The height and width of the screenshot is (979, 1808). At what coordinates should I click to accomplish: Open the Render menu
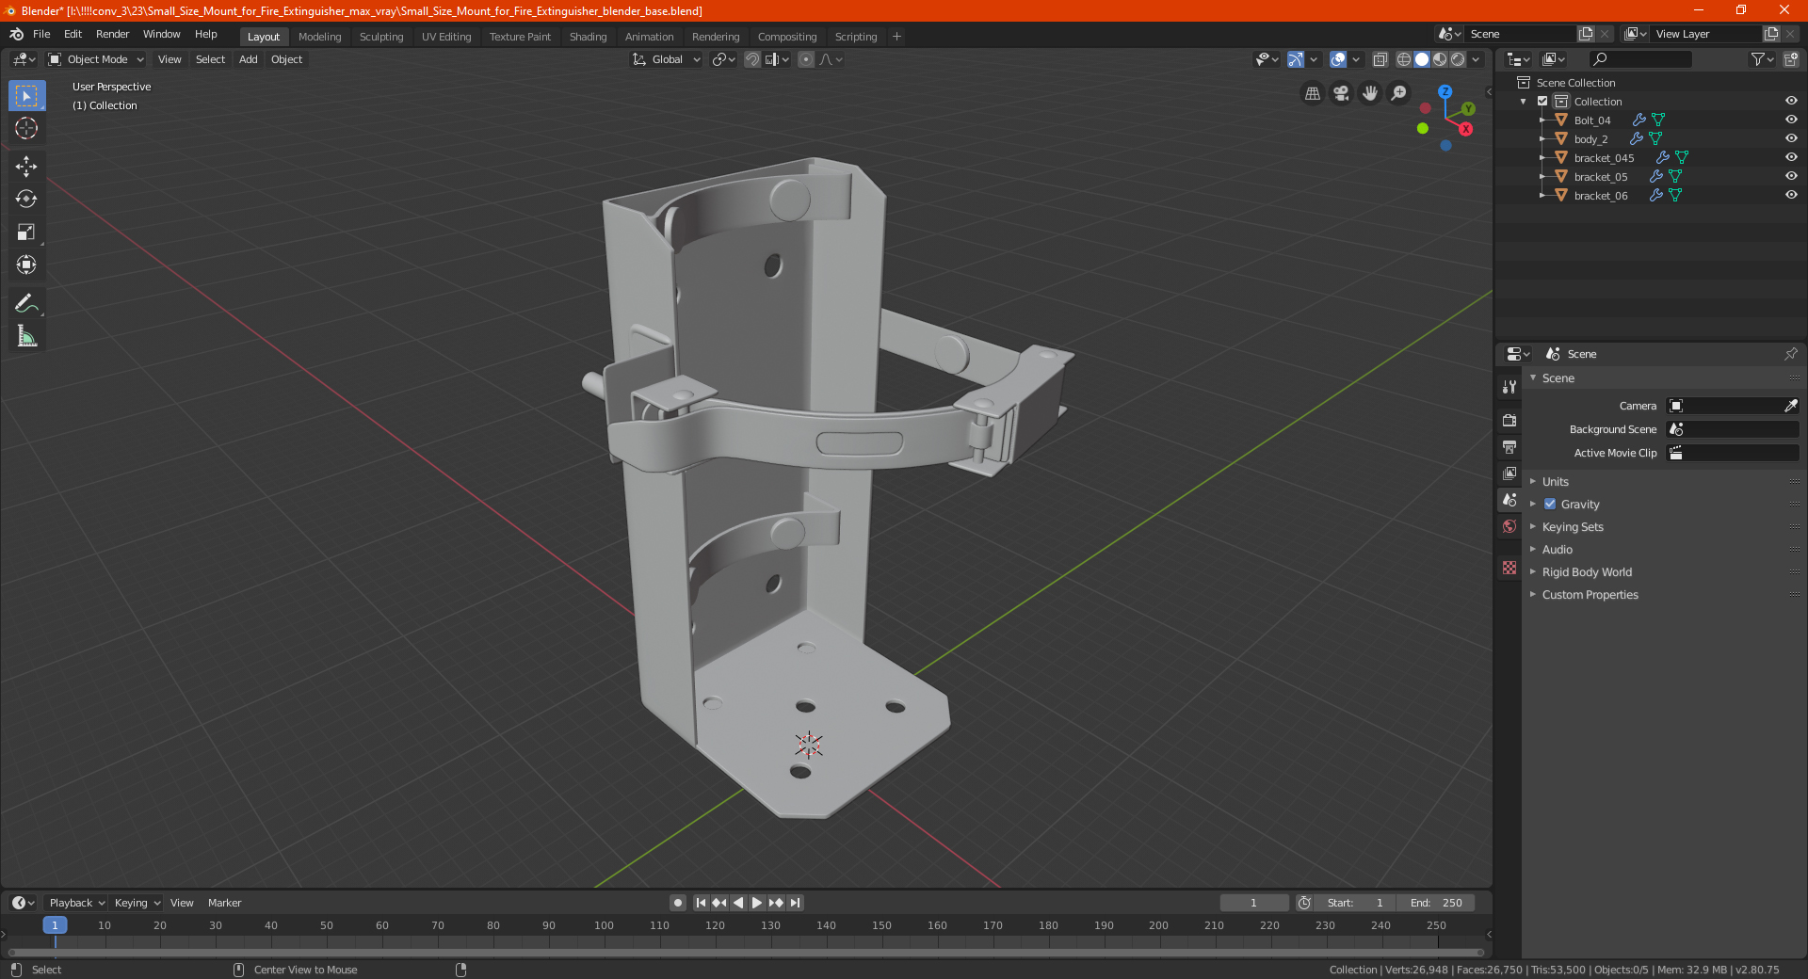tap(112, 34)
